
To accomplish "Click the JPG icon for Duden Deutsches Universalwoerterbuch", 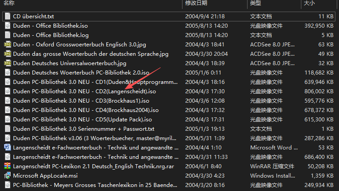I will pos(7,63).
